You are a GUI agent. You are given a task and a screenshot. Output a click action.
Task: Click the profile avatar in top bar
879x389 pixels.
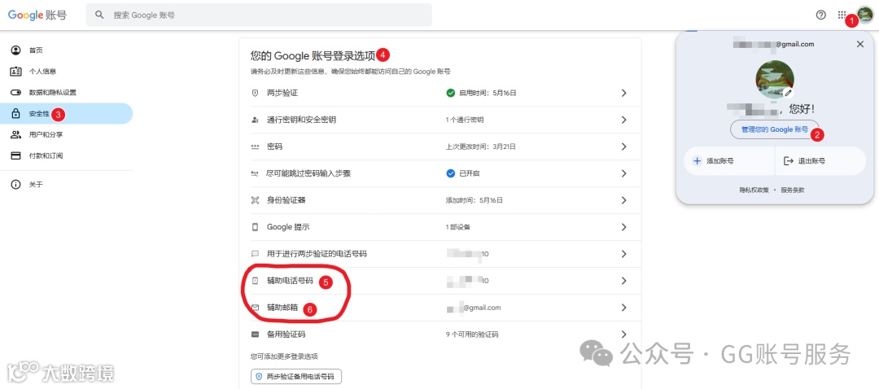click(865, 15)
